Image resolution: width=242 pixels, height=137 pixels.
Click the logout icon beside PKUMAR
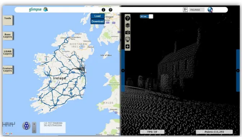point(185,10)
